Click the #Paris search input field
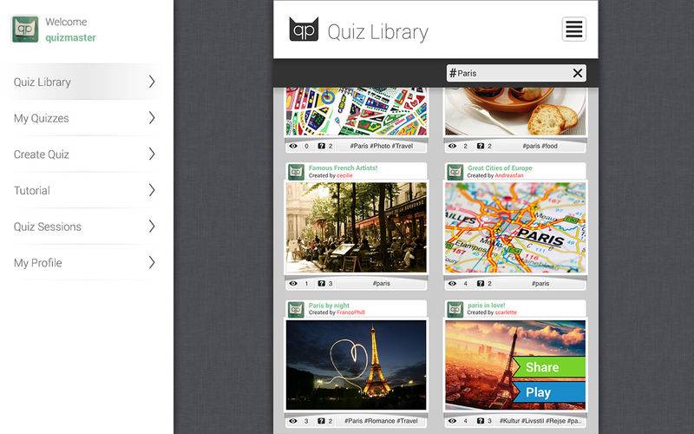 tap(509, 73)
